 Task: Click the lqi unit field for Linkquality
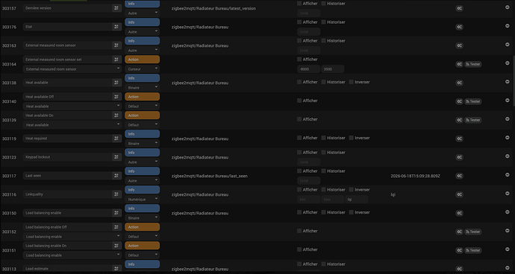(x=356, y=200)
